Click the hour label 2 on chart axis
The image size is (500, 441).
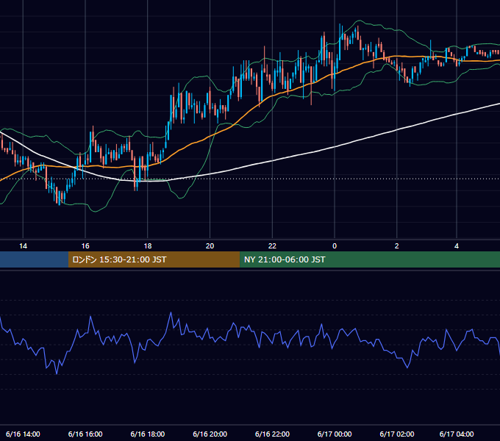[396, 246]
